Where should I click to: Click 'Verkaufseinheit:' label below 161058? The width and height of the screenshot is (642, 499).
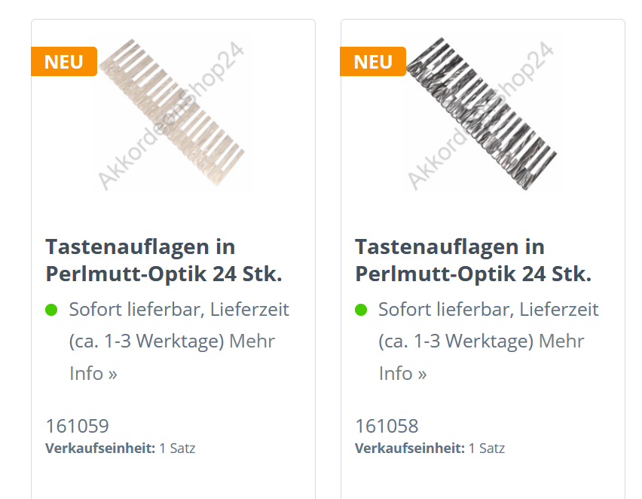pos(410,448)
